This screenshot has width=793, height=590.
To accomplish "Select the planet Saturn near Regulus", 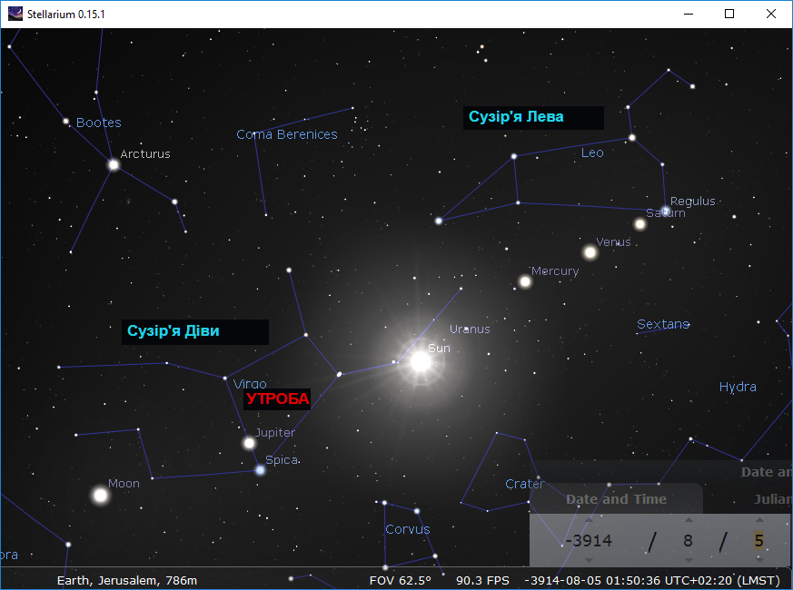I will pos(639,224).
